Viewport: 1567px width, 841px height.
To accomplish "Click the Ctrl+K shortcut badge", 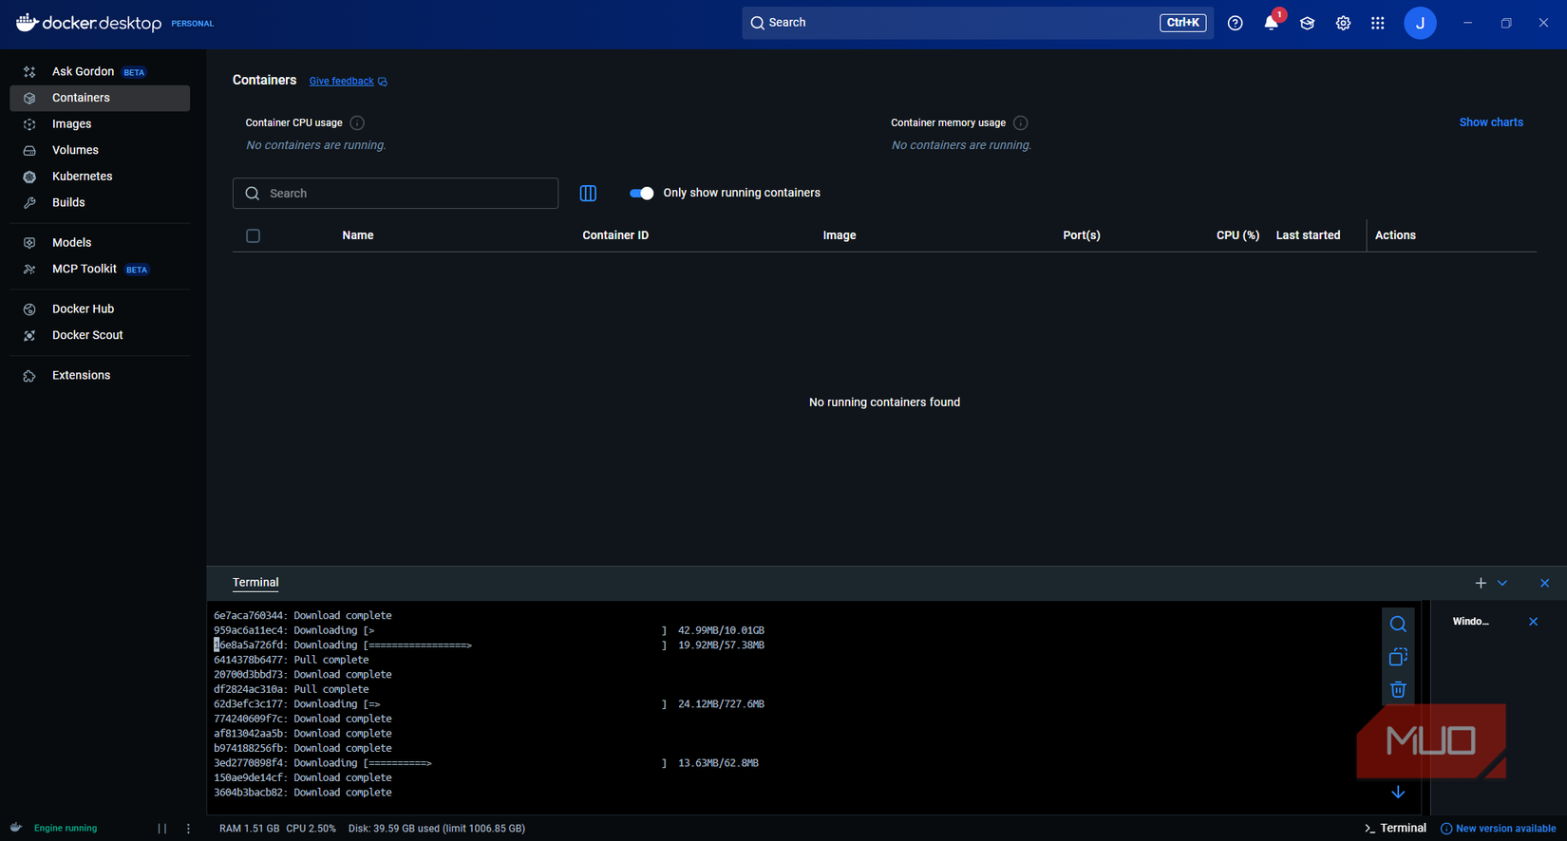I will point(1182,23).
